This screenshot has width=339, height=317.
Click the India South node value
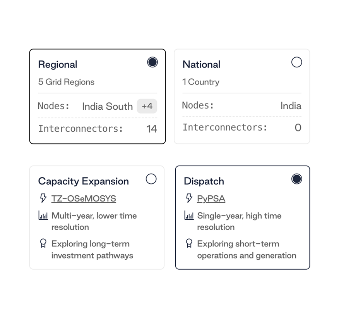[x=107, y=106]
